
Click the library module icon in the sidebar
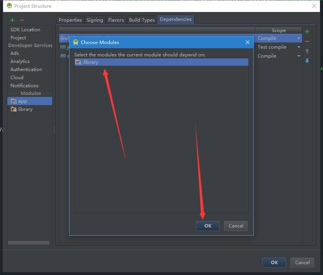pos(14,109)
